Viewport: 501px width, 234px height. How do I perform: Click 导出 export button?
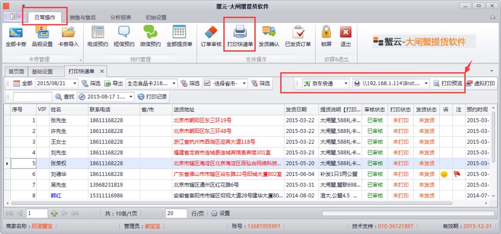pos(114,84)
